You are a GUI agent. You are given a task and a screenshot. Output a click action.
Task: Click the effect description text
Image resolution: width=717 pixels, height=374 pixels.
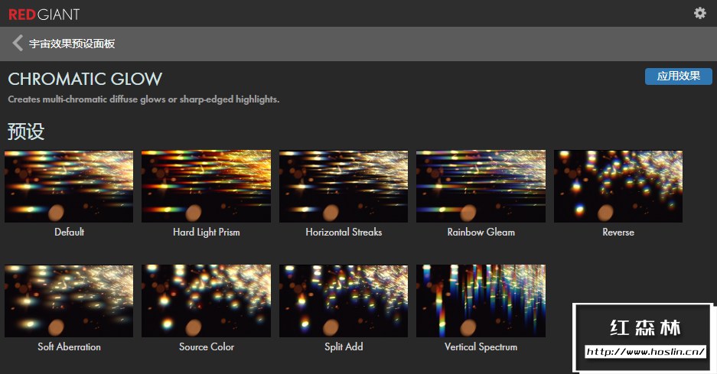pos(144,99)
